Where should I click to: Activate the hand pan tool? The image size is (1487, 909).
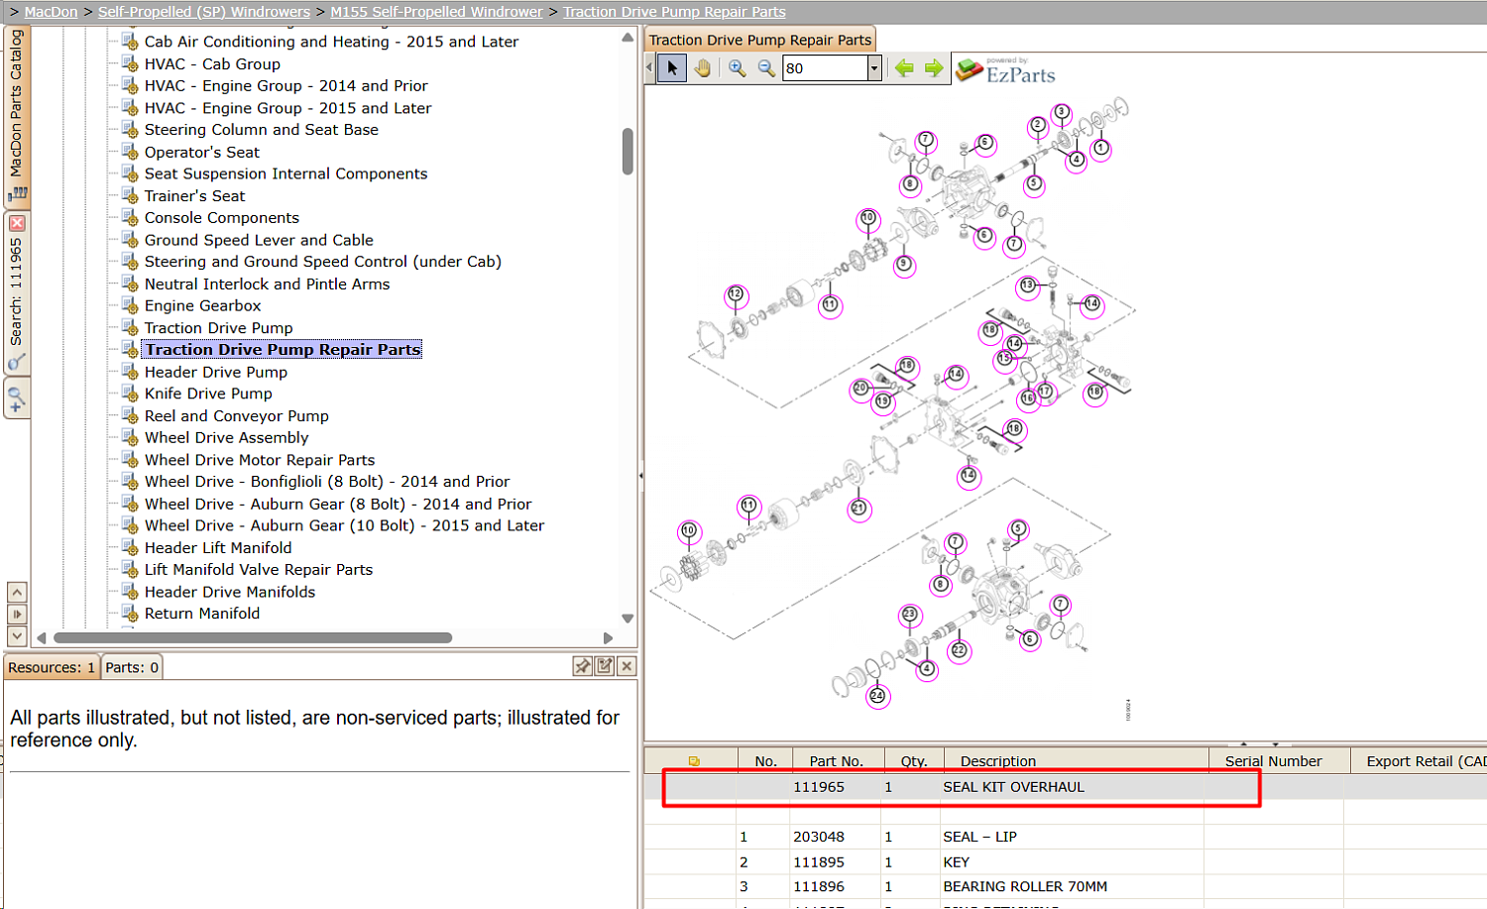point(703,68)
